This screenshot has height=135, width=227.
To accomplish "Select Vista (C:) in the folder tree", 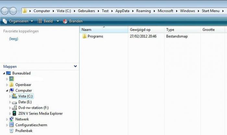I will [25, 96].
